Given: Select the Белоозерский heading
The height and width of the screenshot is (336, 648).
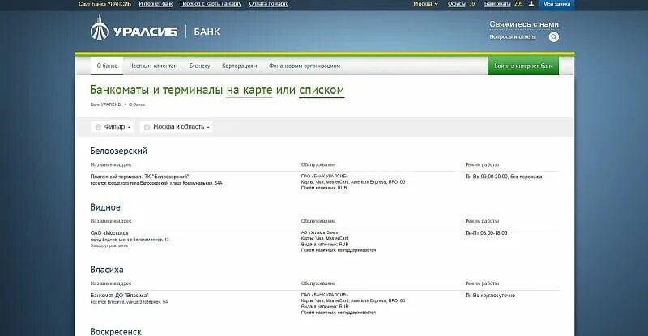Looking at the screenshot, I should pos(118,151).
